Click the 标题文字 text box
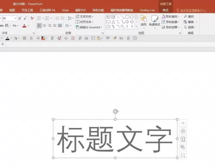215x168 pixels. click(x=115, y=139)
